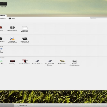Click the Configure toolbar button

pos(3,18)
